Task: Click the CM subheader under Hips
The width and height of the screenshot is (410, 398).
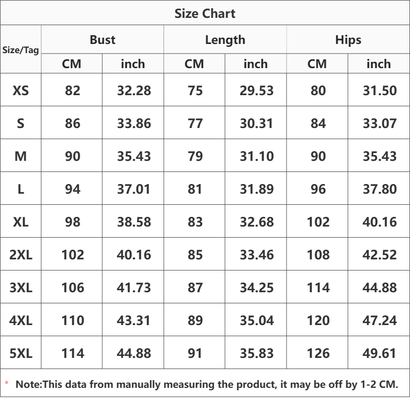Action: (x=317, y=64)
